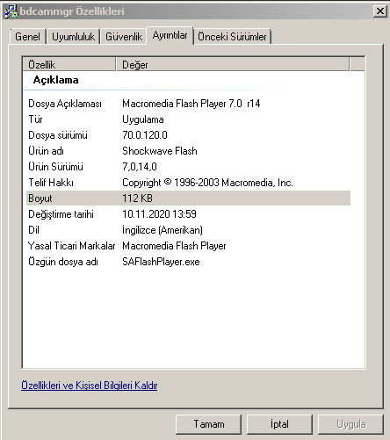Click the İngilizce (Amerikan) language value
390x440 pixels.
click(162, 230)
